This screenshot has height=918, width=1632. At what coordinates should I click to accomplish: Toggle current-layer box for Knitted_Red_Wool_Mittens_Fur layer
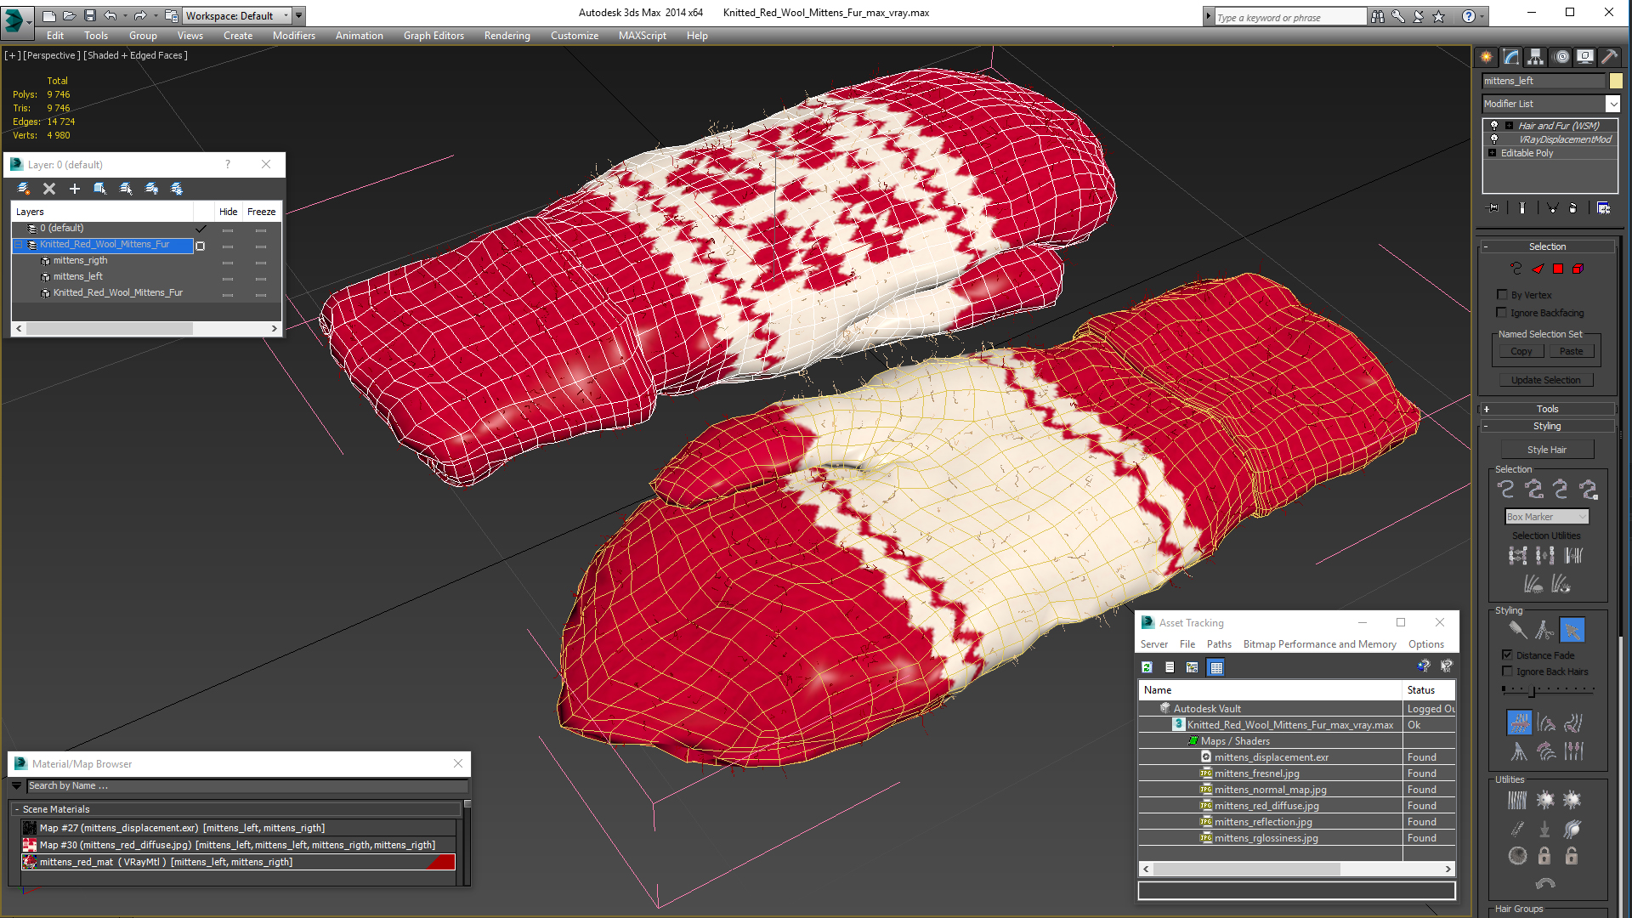(x=201, y=246)
